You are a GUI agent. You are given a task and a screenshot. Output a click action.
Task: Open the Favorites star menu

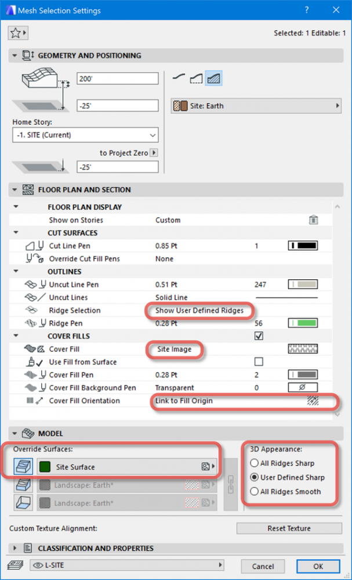[x=18, y=33]
